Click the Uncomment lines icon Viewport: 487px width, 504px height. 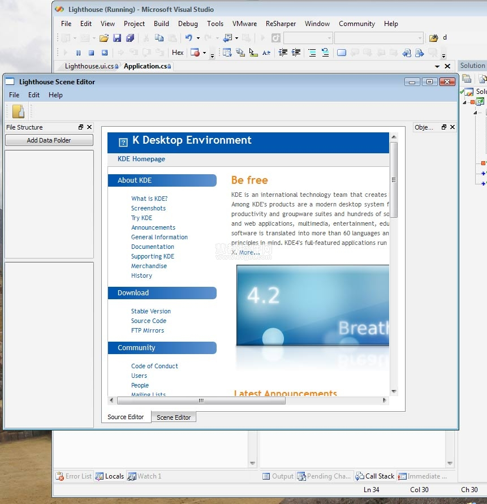[x=325, y=53]
